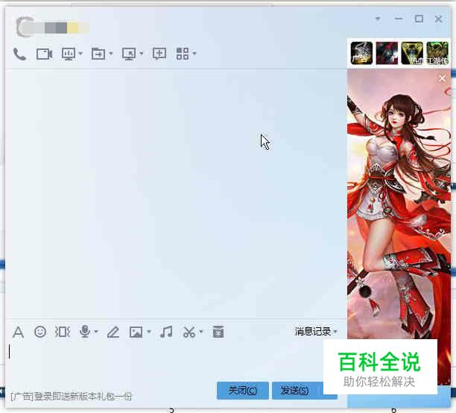Expand the screenshot scissors dropdown arrow
Screen dimensions: 456x413
point(201,332)
